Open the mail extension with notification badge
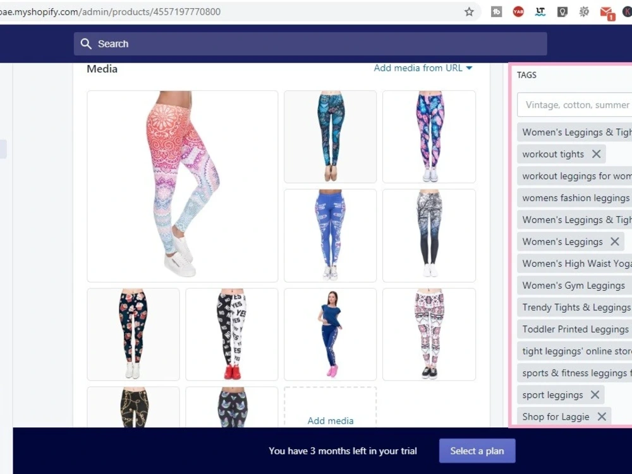Image resolution: width=632 pixels, height=474 pixels. [x=607, y=13]
